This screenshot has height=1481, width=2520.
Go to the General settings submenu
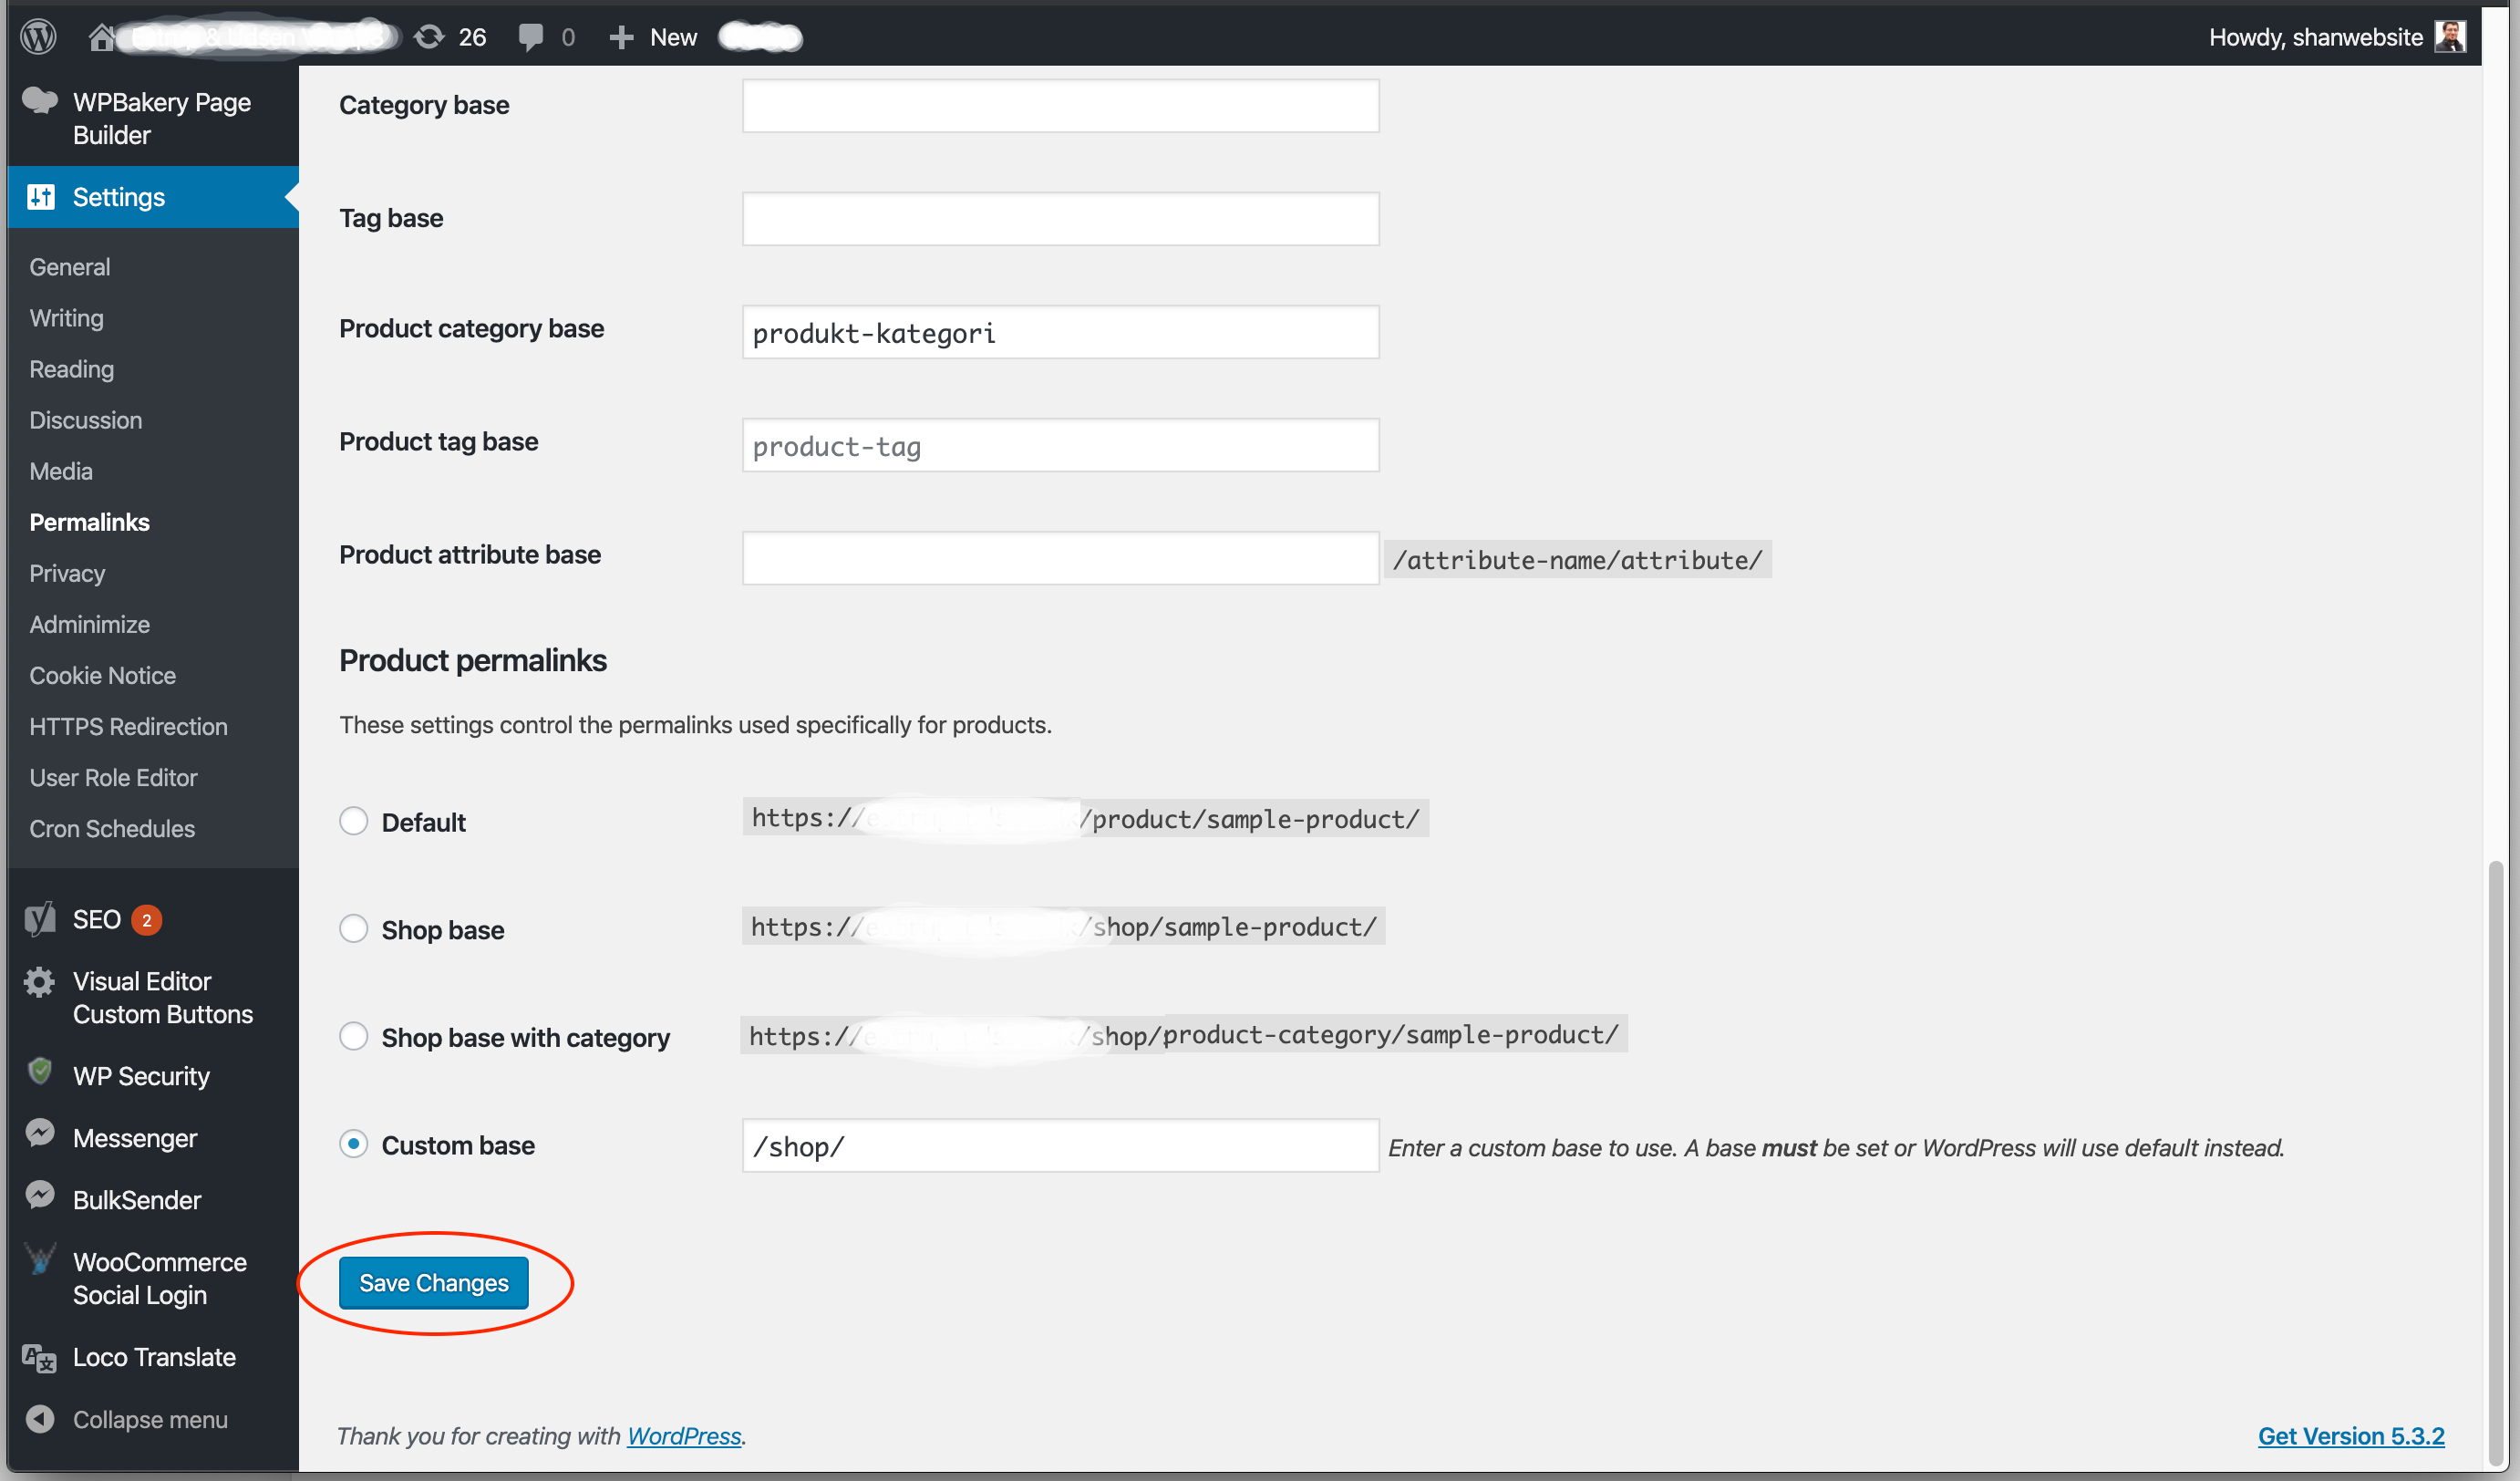[70, 267]
